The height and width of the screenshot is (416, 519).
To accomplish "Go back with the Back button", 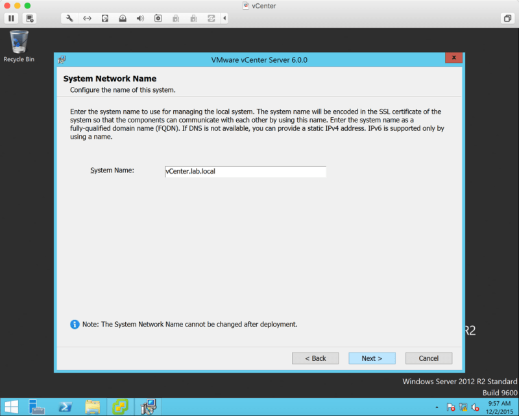I will click(x=315, y=358).
